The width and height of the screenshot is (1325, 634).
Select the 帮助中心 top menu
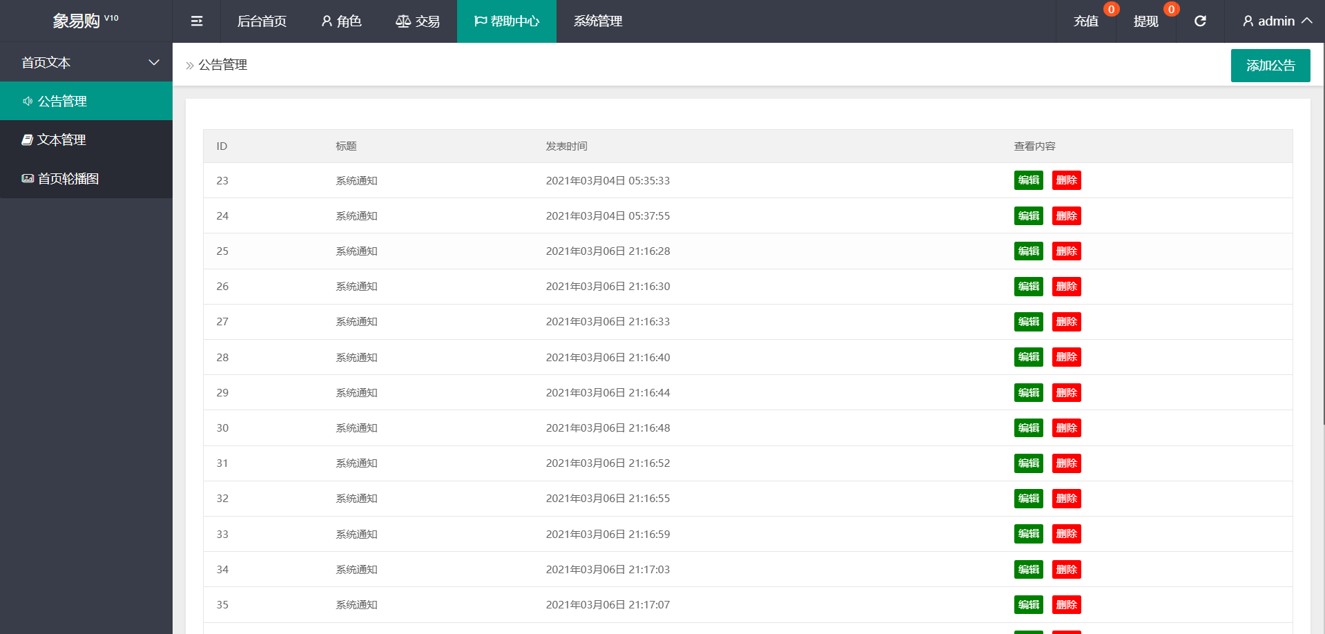(507, 21)
